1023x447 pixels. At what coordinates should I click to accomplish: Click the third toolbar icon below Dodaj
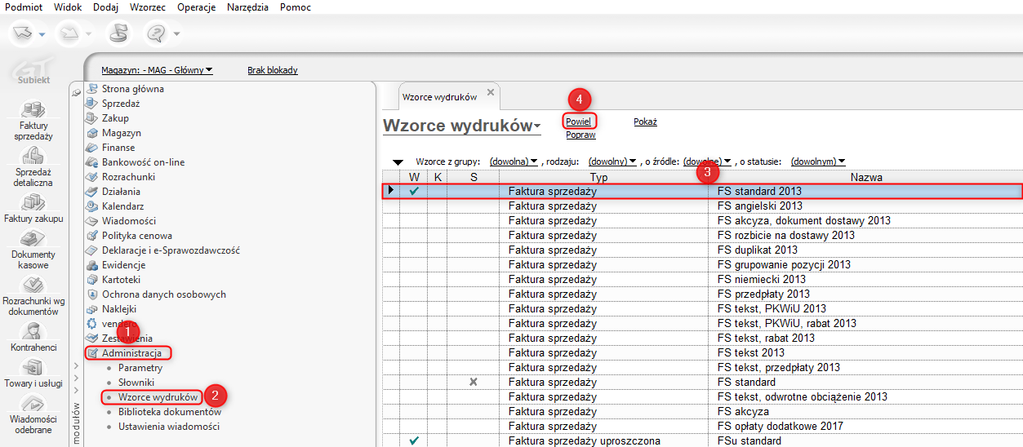119,33
